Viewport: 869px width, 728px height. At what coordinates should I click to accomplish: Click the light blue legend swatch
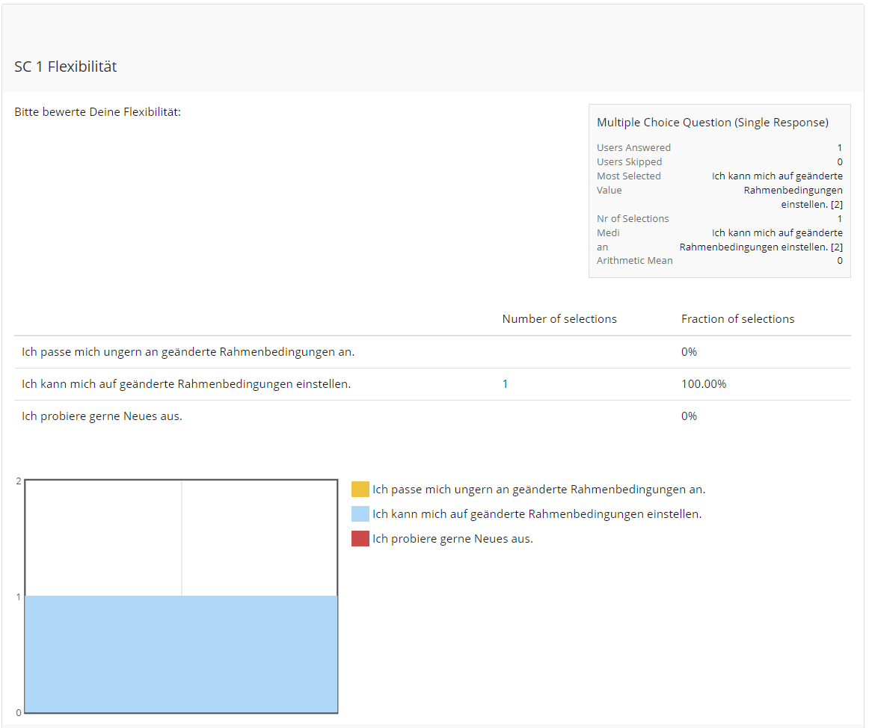360,514
